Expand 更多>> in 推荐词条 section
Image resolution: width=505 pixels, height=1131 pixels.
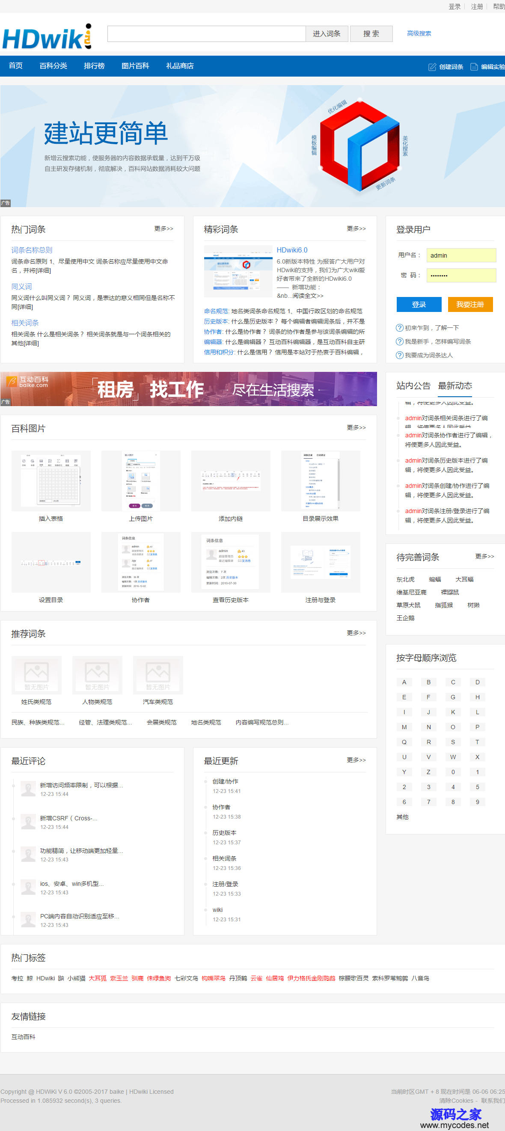coord(356,633)
